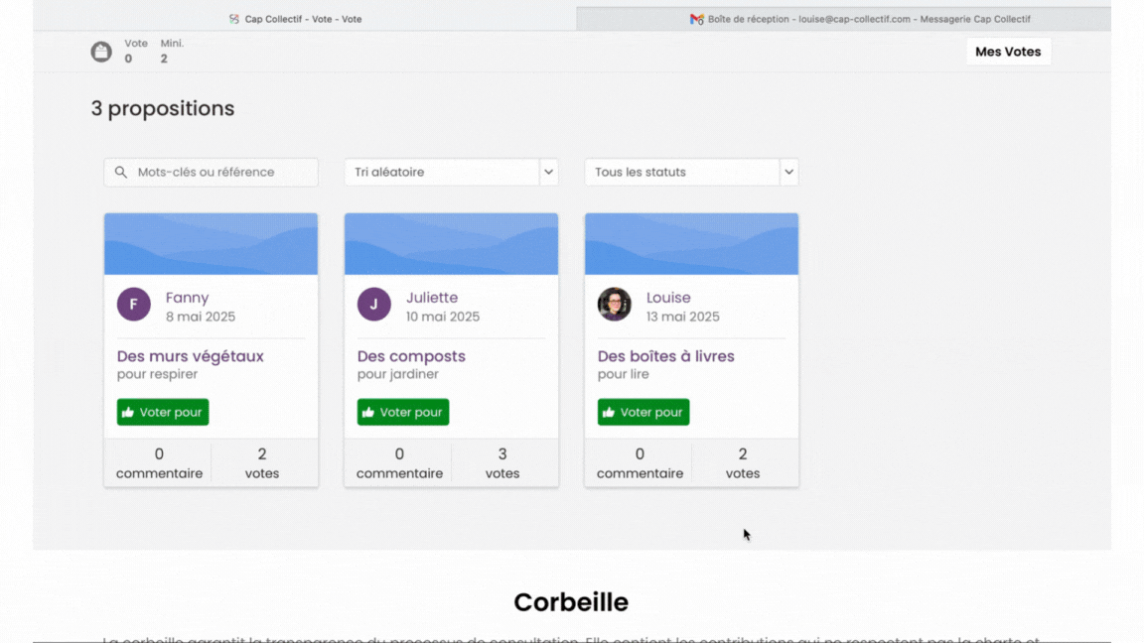Click Fanny's purple F avatar

coord(133,304)
